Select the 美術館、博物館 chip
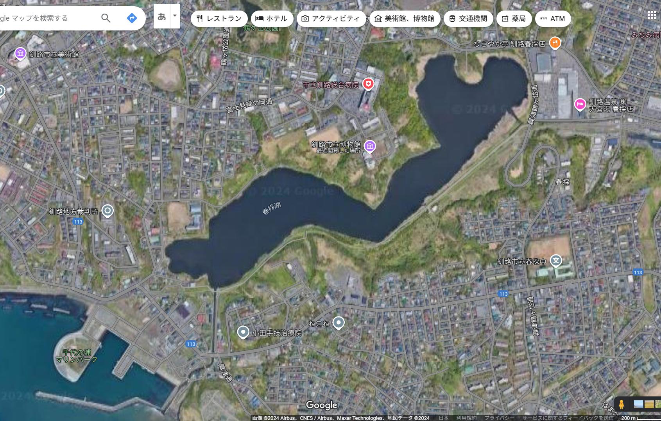 click(405, 18)
